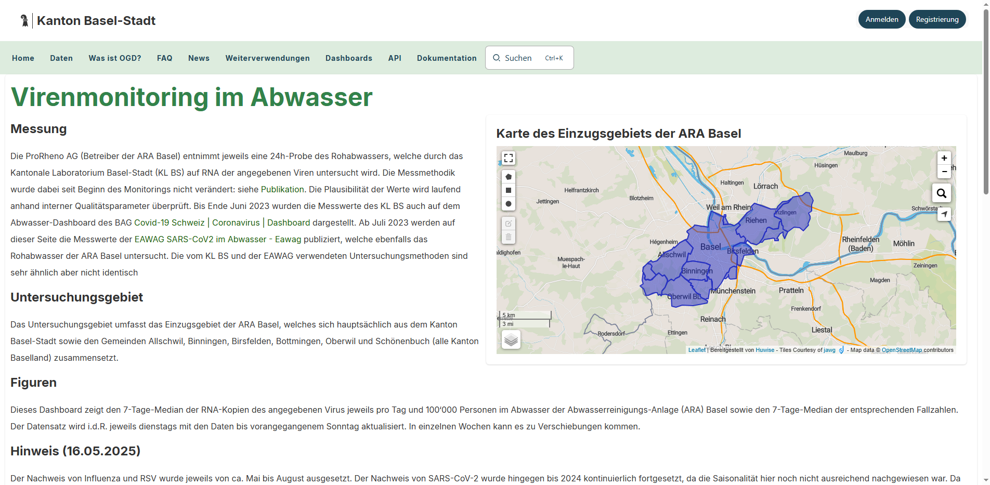
Task: Open the map layers selector
Action: (511, 339)
